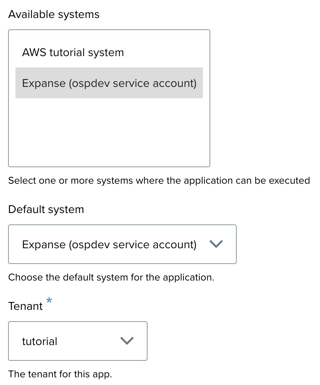
Task: Click the Tenant field label
Action: coord(25,306)
